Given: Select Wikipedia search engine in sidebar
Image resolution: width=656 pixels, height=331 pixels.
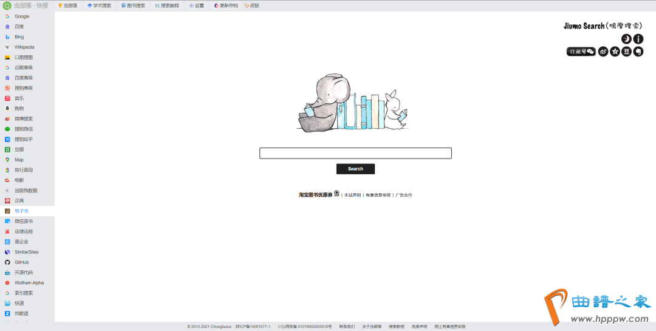Looking at the screenshot, I should click(x=24, y=47).
